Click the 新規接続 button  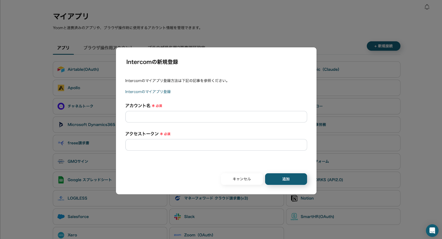pyautogui.click(x=383, y=46)
